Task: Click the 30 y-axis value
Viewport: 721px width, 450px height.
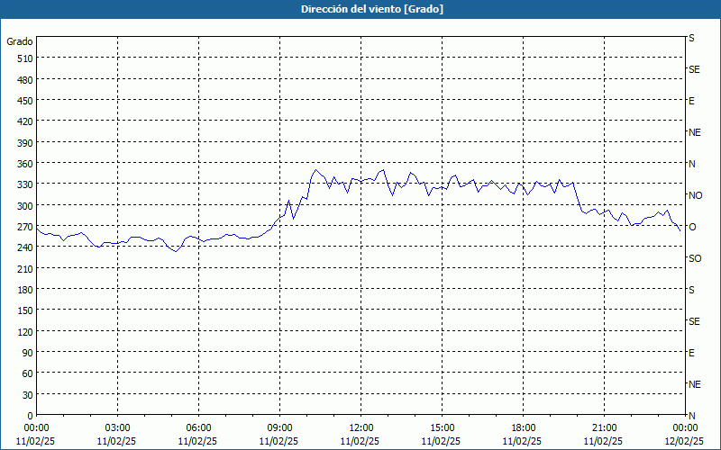Action: pos(28,395)
